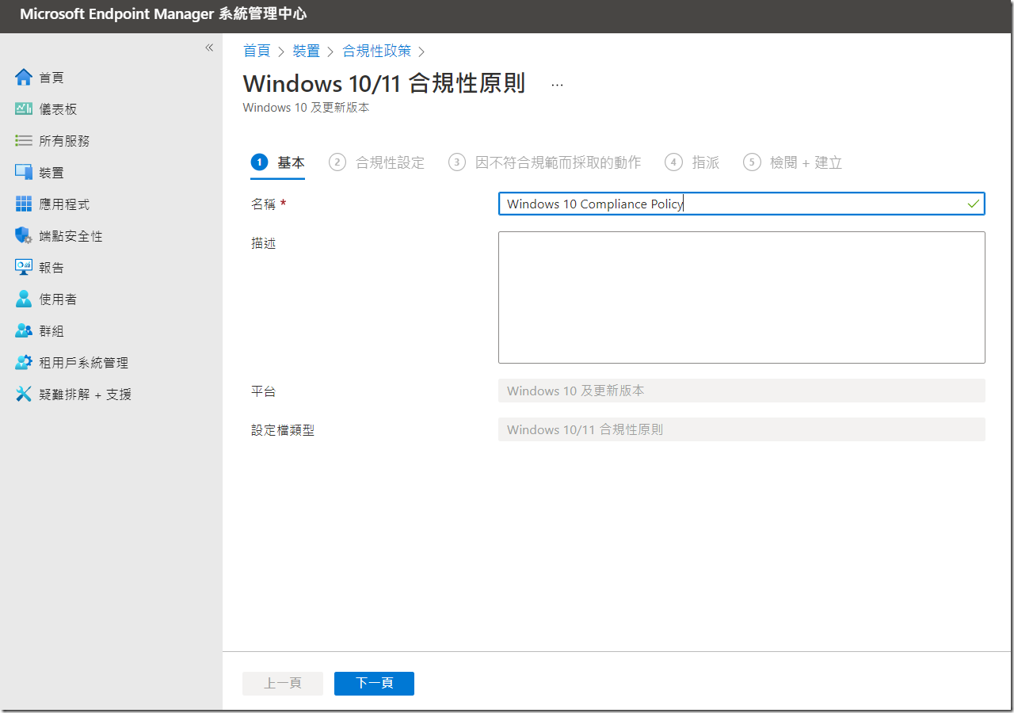Click the 報告 monitor icon
Viewport: 1014px width, 713px height.
tap(24, 268)
